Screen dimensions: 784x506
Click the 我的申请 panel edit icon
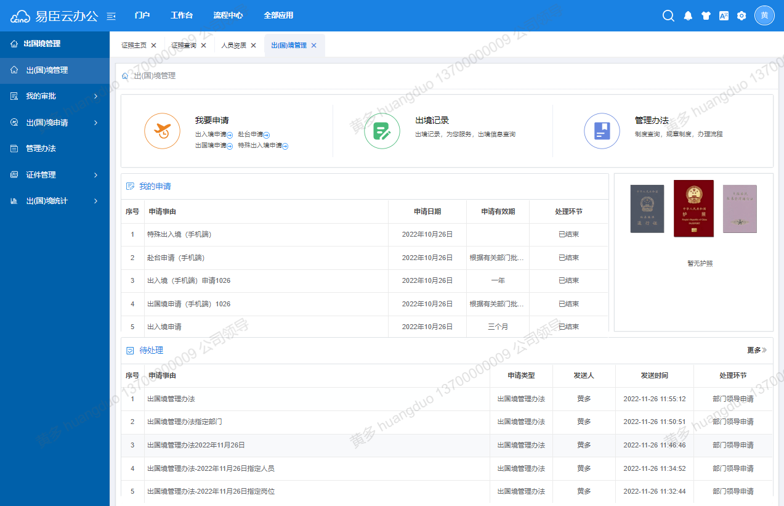coord(130,186)
